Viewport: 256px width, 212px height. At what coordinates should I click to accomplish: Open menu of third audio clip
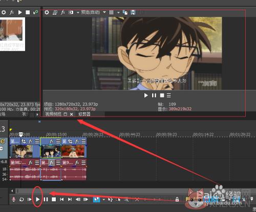pos(83,163)
